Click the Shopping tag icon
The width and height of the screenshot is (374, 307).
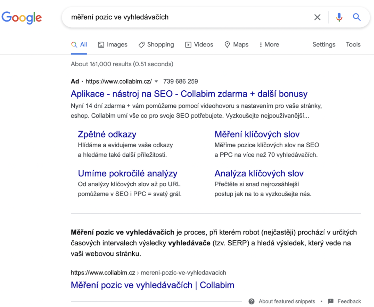click(x=142, y=45)
